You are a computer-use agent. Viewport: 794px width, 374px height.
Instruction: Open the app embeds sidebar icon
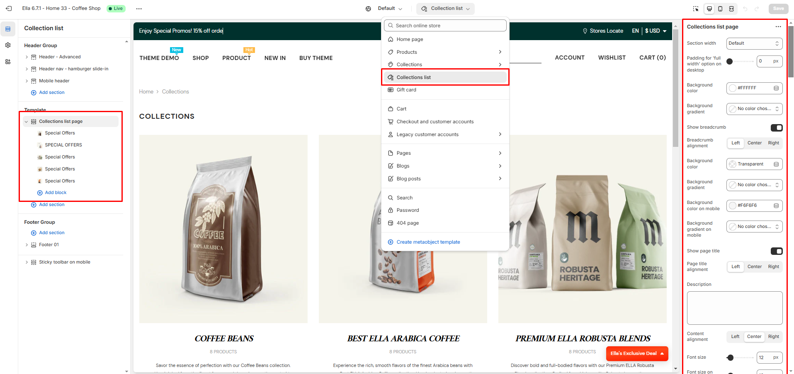click(8, 62)
